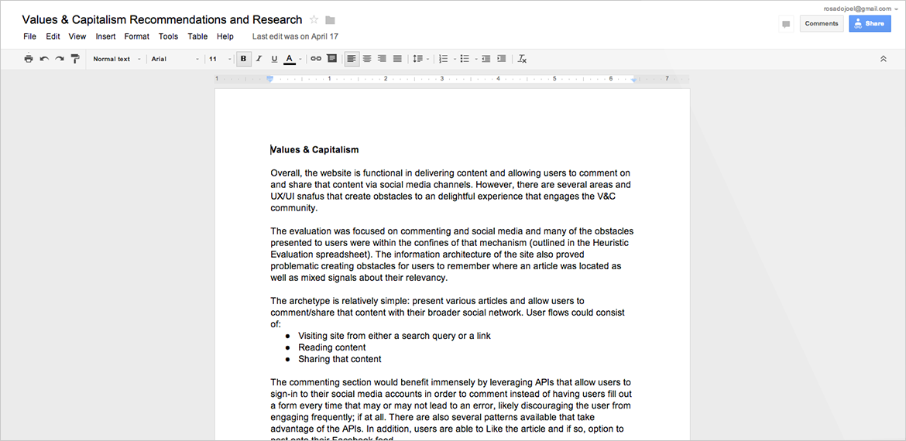Viewport: 906px width, 441px height.
Task: Insert a link using the link icon
Action: (316, 59)
